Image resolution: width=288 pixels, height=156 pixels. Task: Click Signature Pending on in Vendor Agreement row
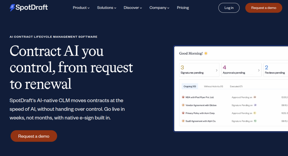[x=242, y=105]
